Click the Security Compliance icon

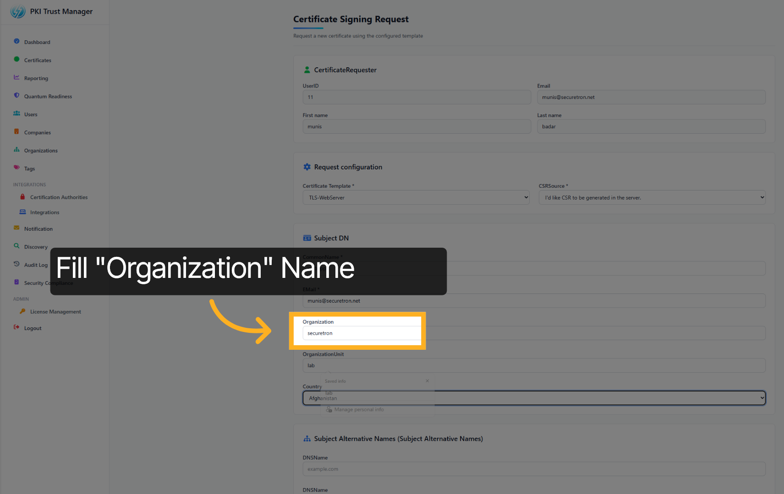pyautogui.click(x=16, y=282)
